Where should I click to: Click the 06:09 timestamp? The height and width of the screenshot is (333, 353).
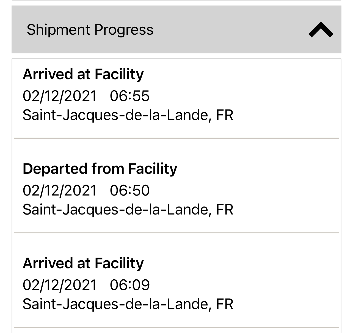pyautogui.click(x=130, y=285)
